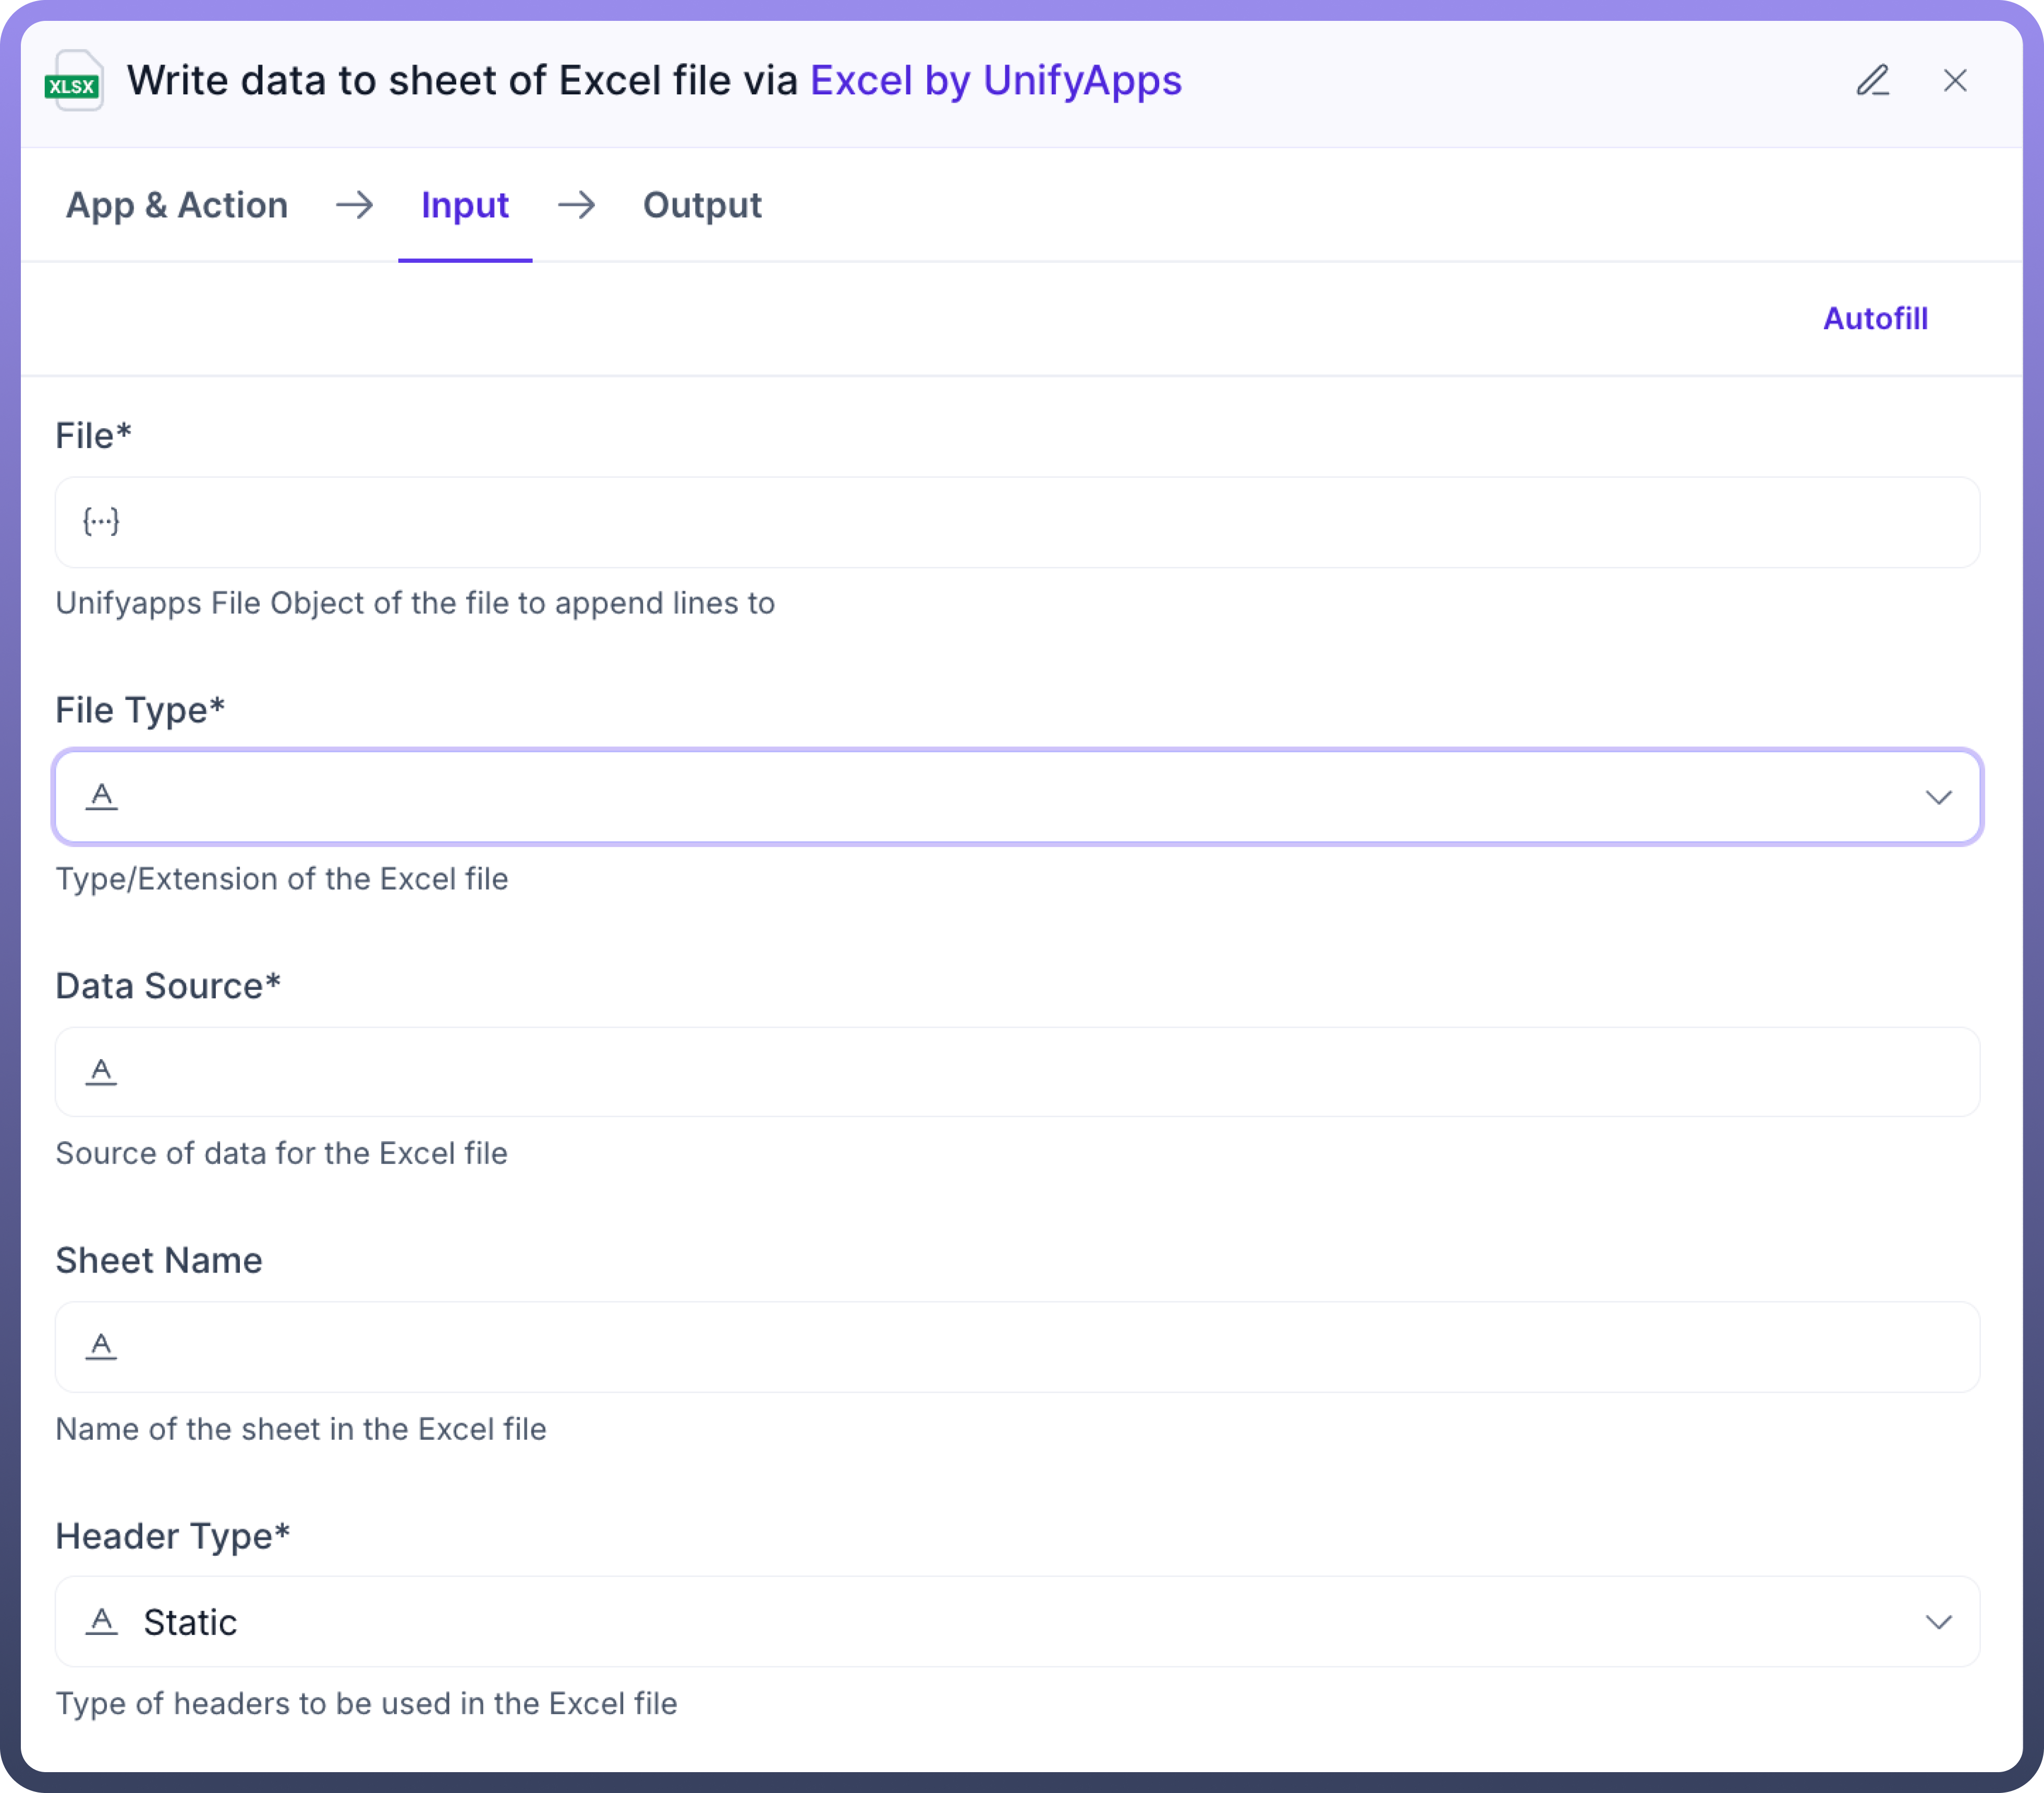Click arrow between App & Action and Input
Screen dimensions: 2044x1793
(x=354, y=206)
